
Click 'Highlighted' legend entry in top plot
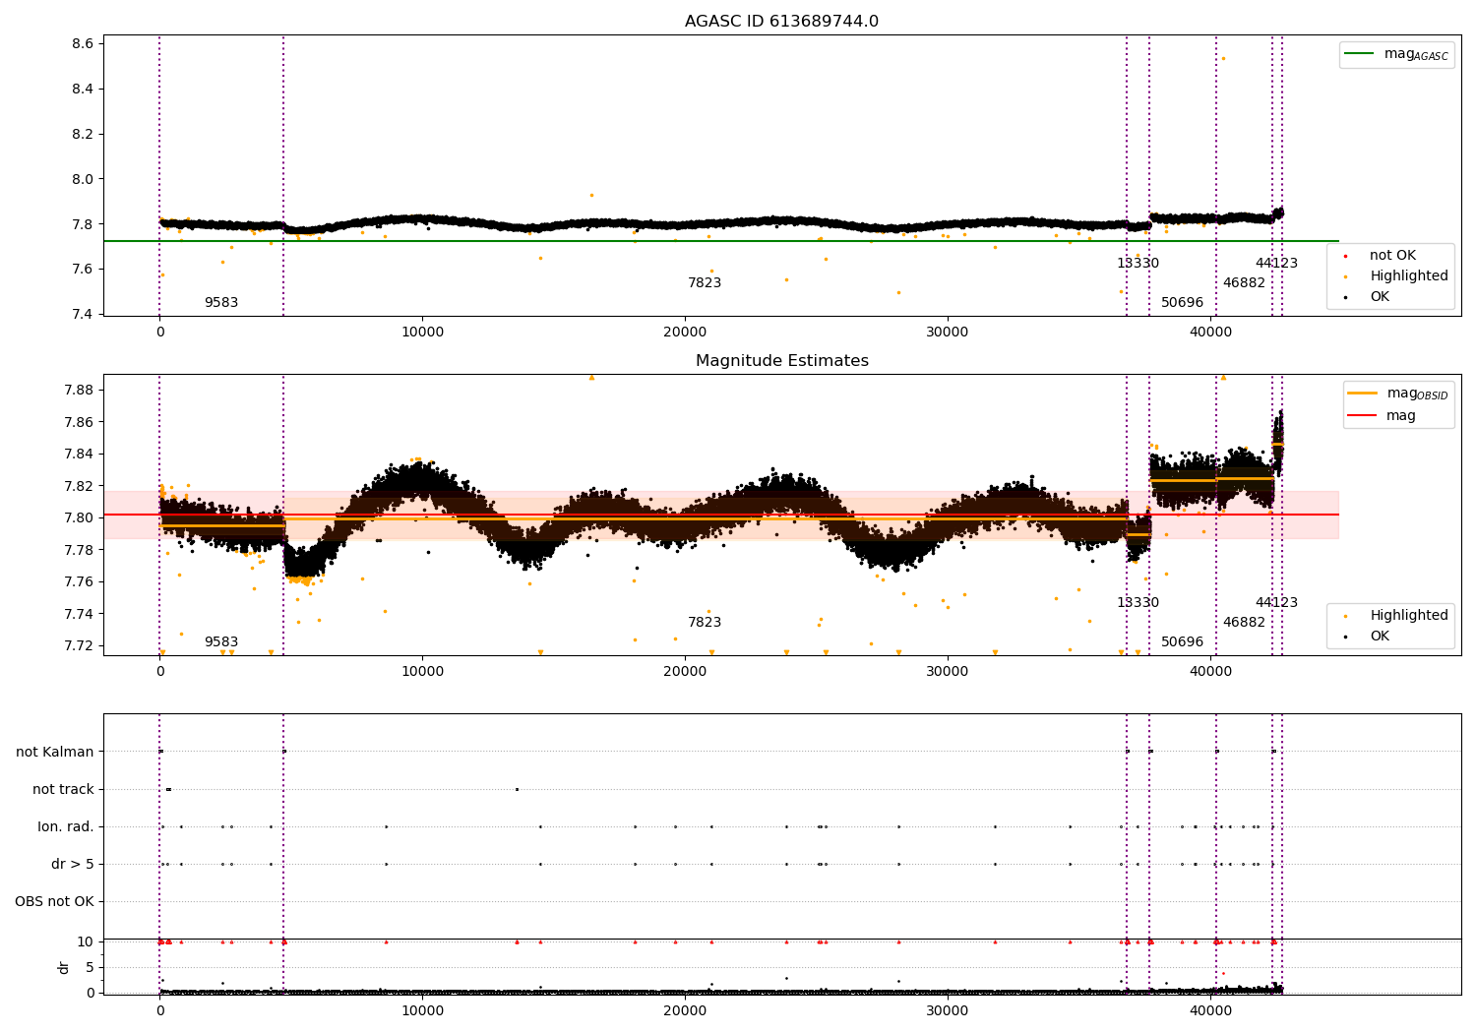[1409, 276]
